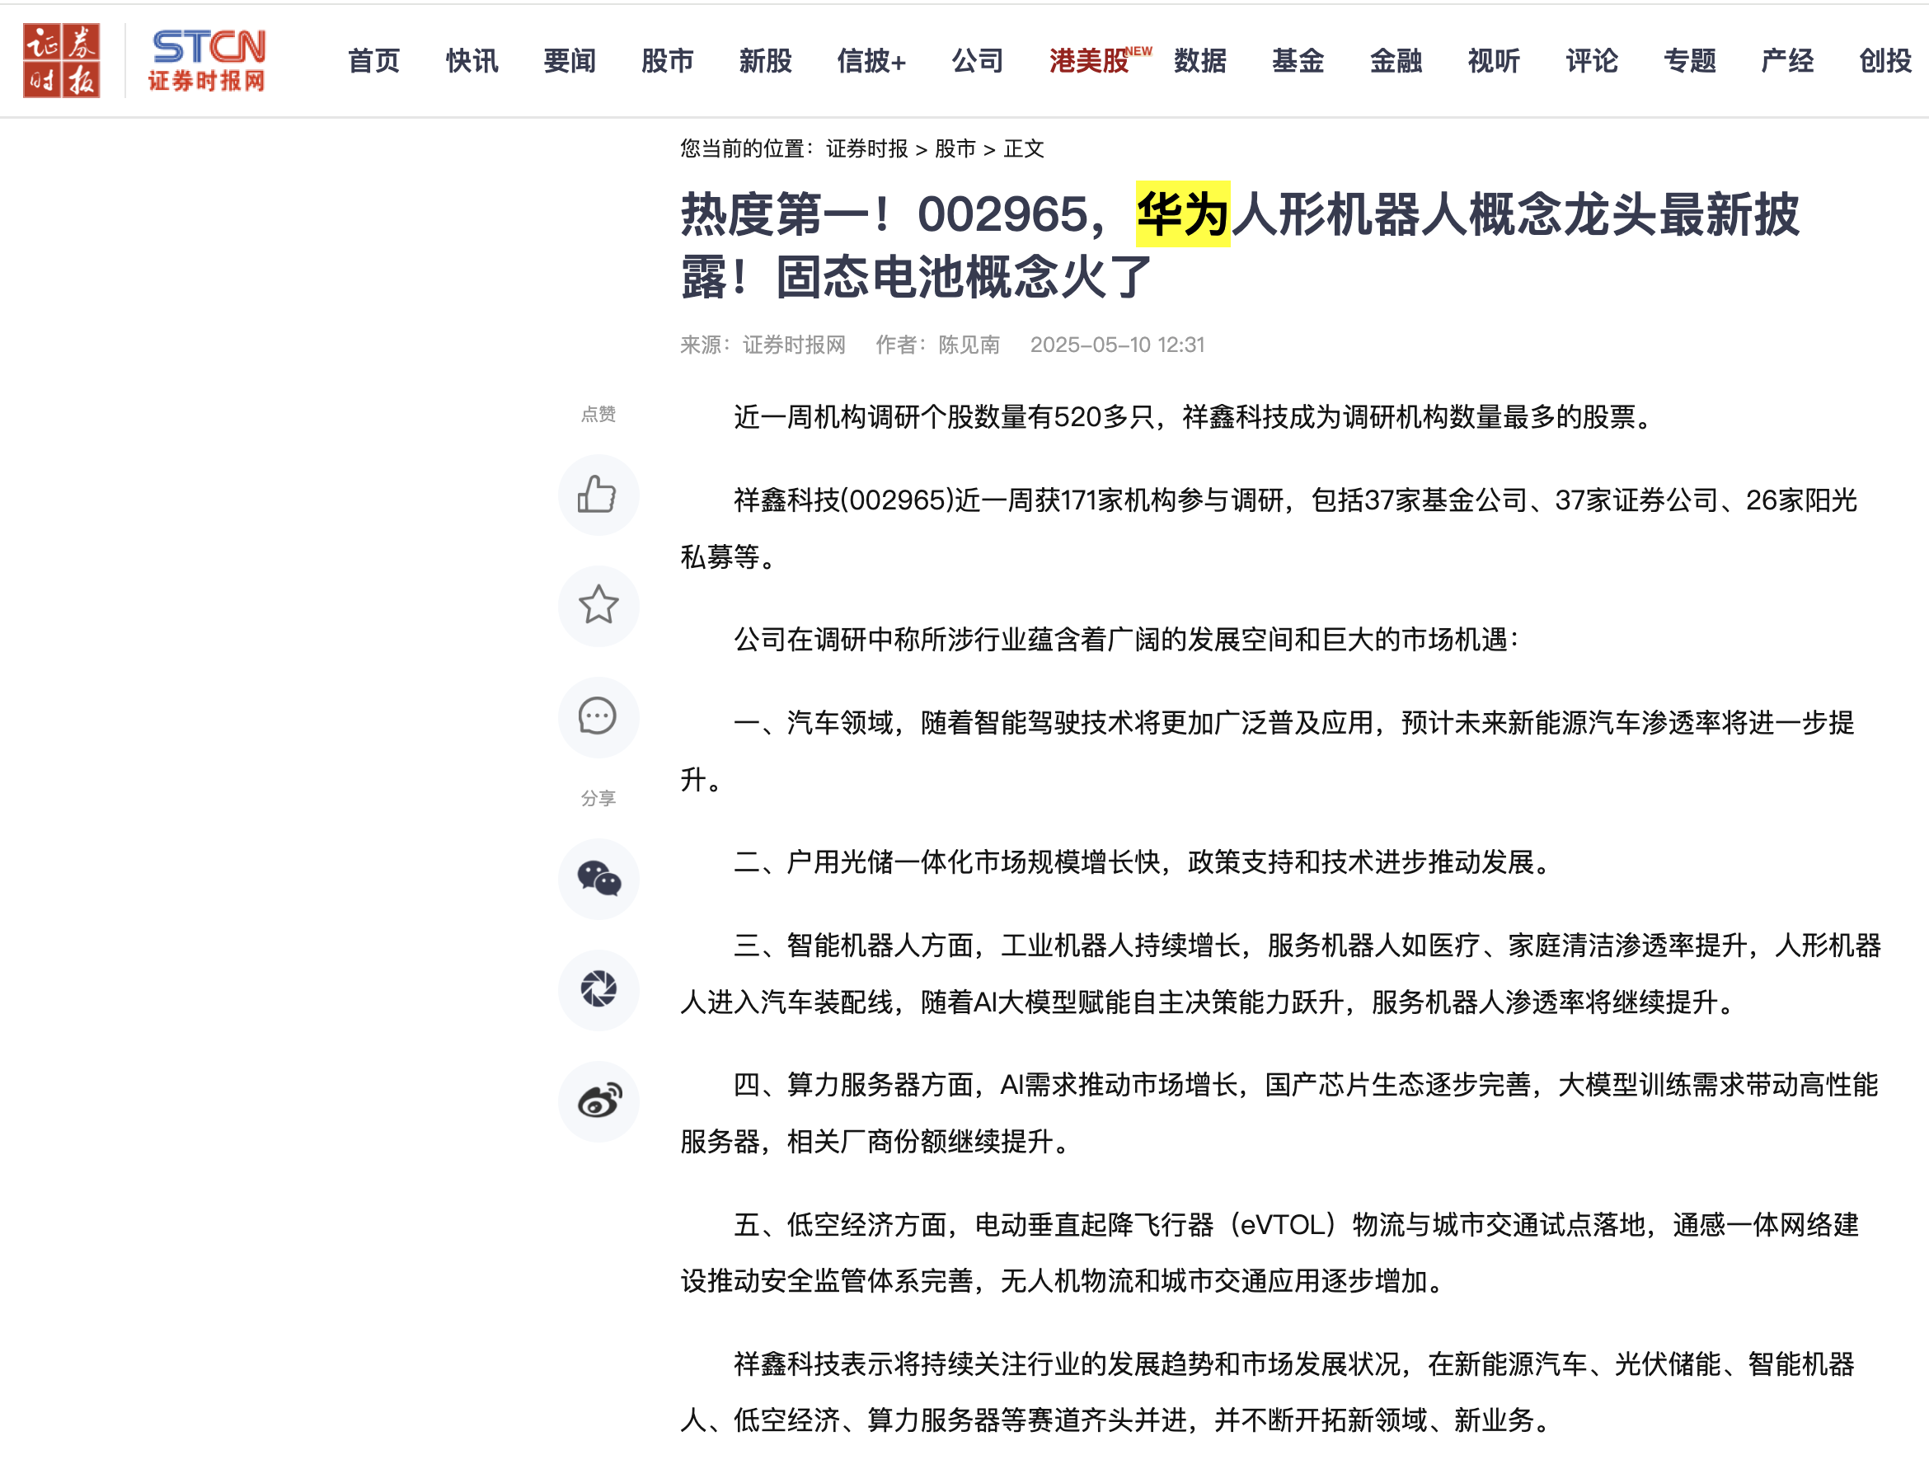The width and height of the screenshot is (1929, 1469).
Task: Open the 金融 navigation item
Action: pos(1396,60)
